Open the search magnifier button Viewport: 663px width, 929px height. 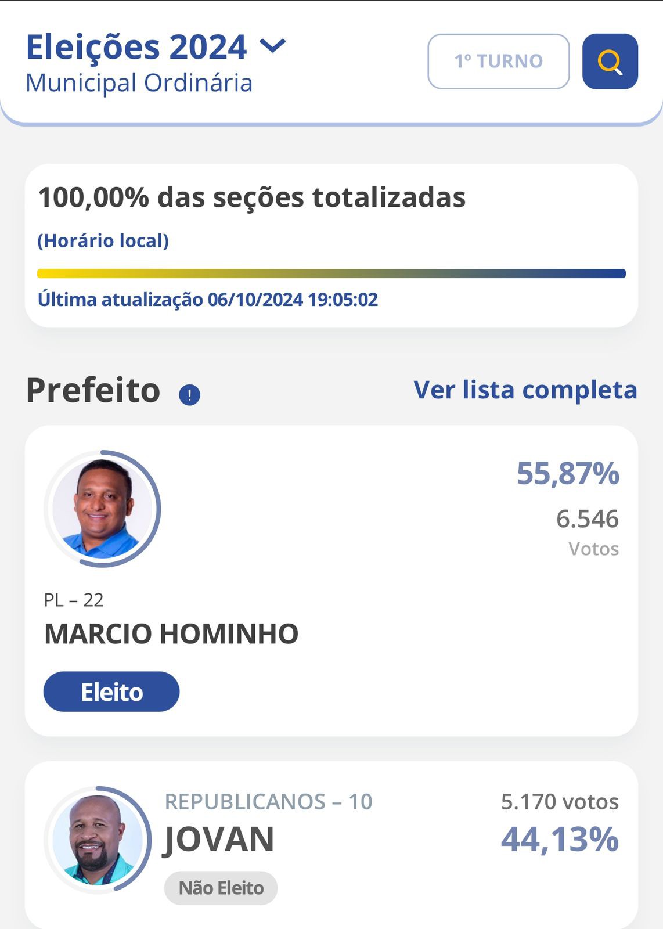[x=610, y=62]
